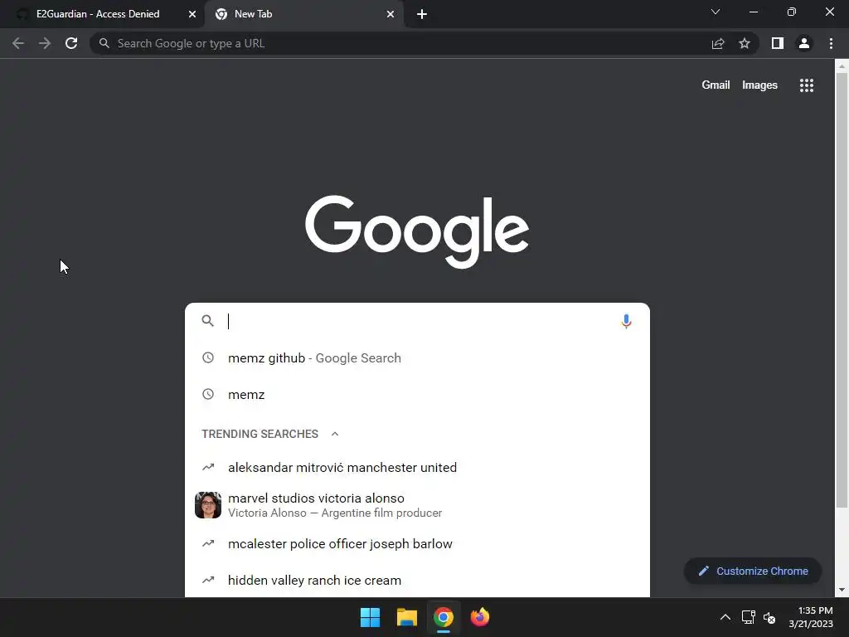
Task: Click Chrome icon in the taskbar
Action: pos(443,617)
